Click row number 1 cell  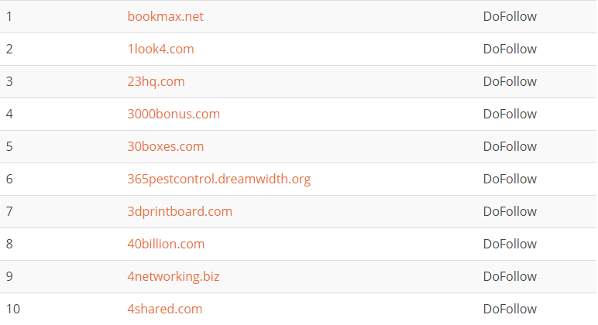click(9, 16)
